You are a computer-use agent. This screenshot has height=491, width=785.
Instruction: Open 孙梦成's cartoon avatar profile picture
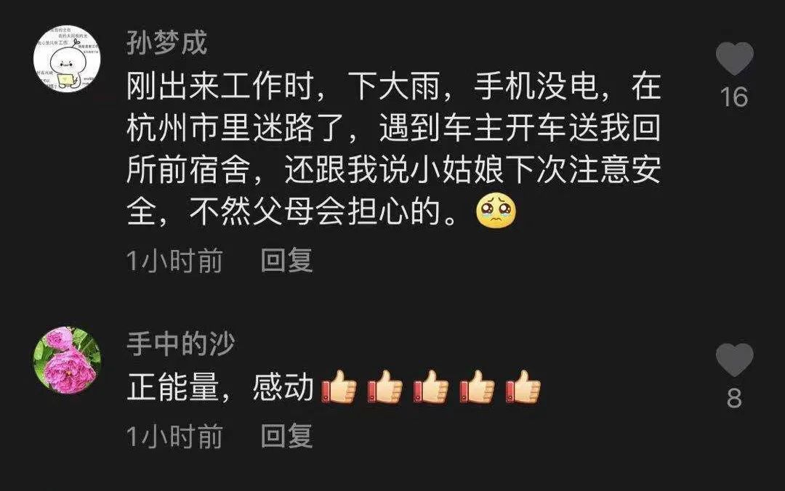pyautogui.click(x=67, y=59)
